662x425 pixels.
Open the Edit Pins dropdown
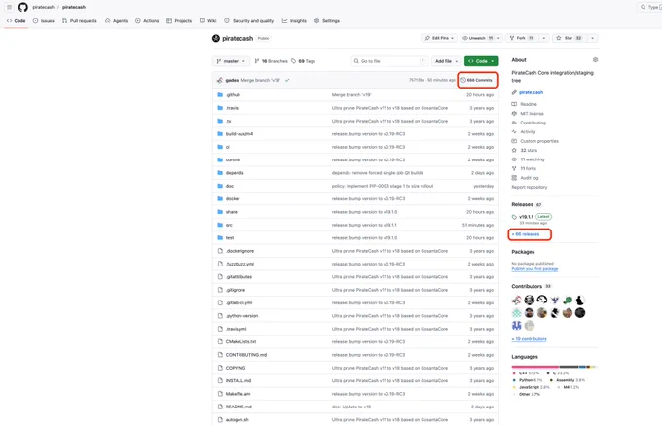pyautogui.click(x=439, y=38)
